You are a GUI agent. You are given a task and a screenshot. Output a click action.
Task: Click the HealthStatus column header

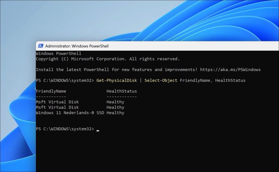click(x=122, y=91)
